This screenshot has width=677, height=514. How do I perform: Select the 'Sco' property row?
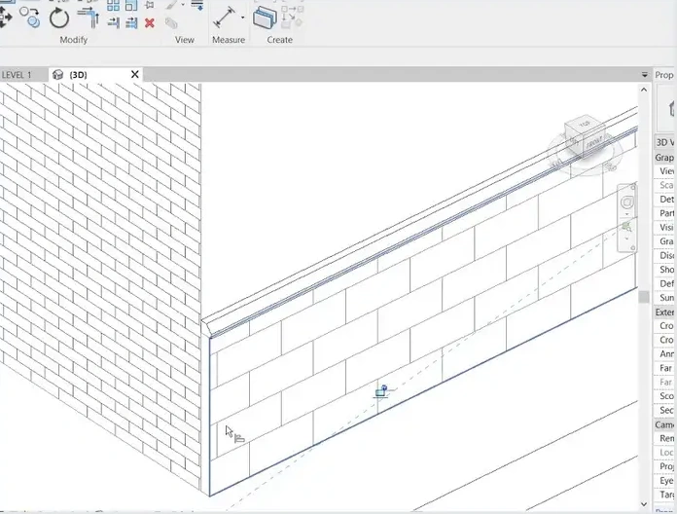pos(665,396)
